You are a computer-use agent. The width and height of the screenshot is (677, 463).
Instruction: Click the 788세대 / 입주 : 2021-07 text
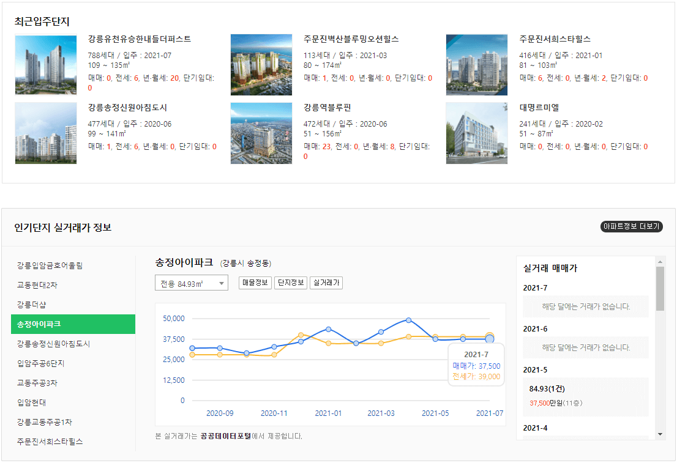130,55
